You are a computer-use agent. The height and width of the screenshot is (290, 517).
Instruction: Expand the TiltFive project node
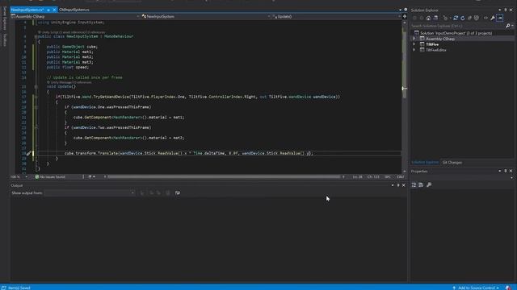(x=414, y=44)
